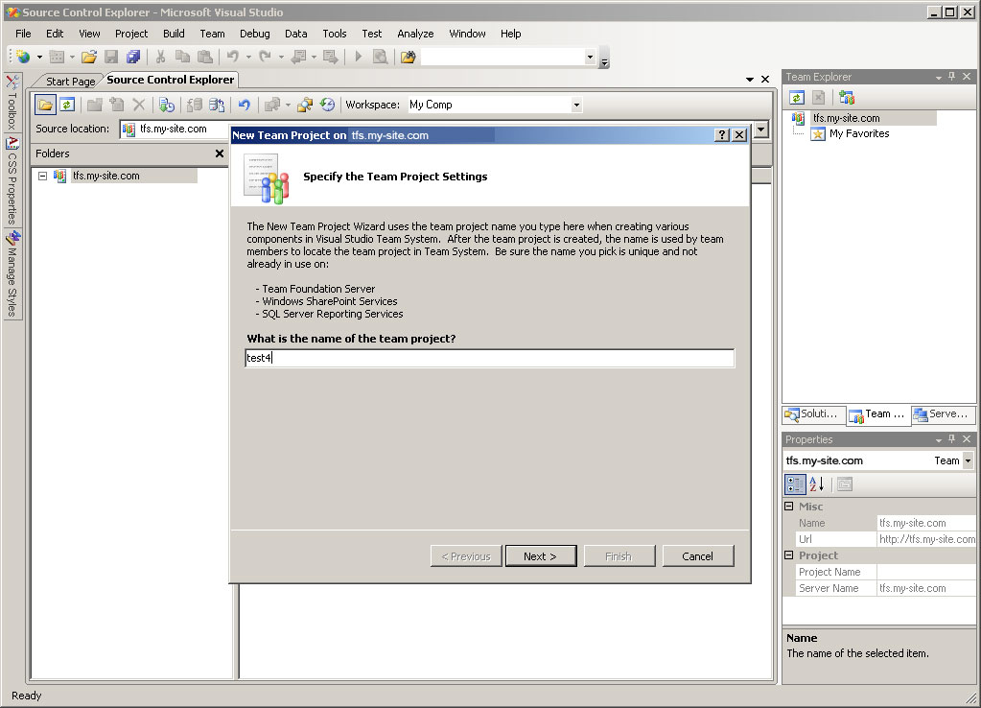The width and height of the screenshot is (981, 708).
Task: Click the help question mark in wizard title bar
Action: point(722,135)
